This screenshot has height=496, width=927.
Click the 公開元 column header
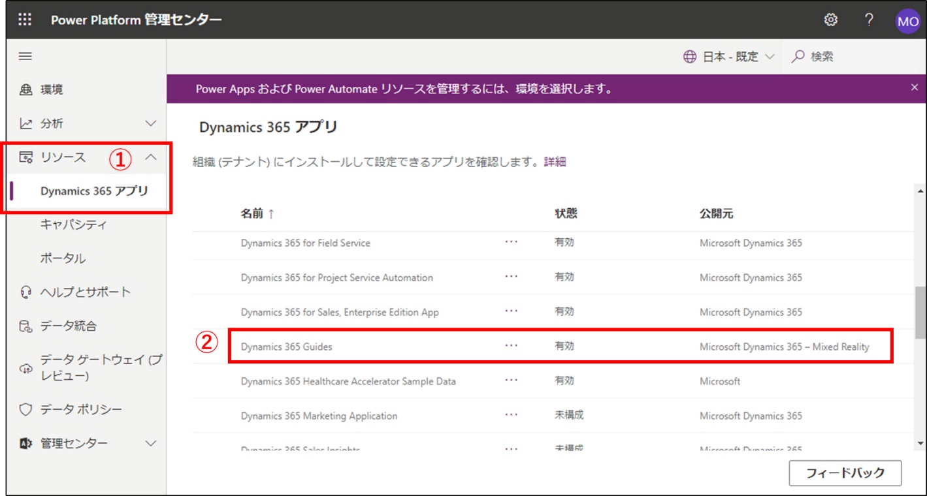click(x=717, y=213)
